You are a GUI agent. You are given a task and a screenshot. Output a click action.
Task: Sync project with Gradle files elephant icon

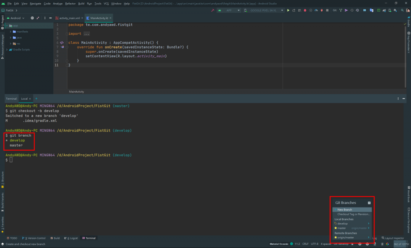(x=384, y=10)
